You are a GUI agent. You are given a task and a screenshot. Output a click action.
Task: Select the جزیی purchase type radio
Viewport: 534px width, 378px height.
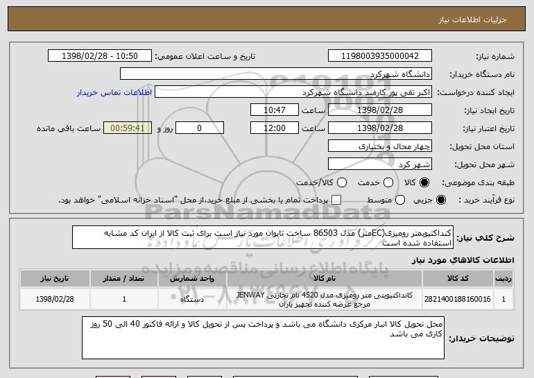440,200
